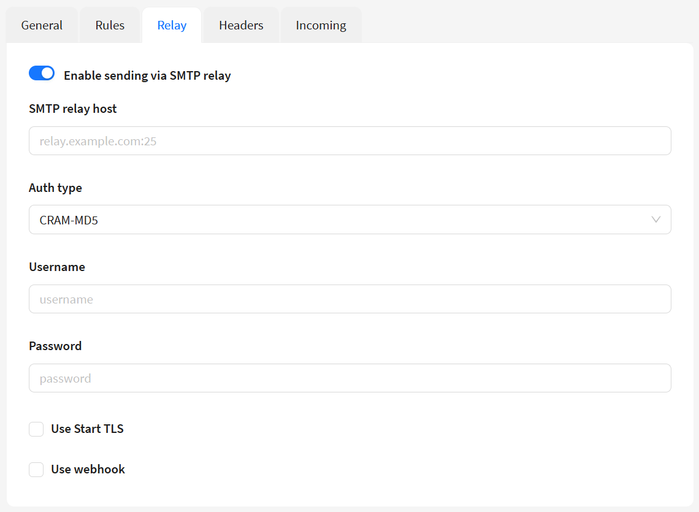Check the Use webhook checkbox
The image size is (699, 512).
36,470
